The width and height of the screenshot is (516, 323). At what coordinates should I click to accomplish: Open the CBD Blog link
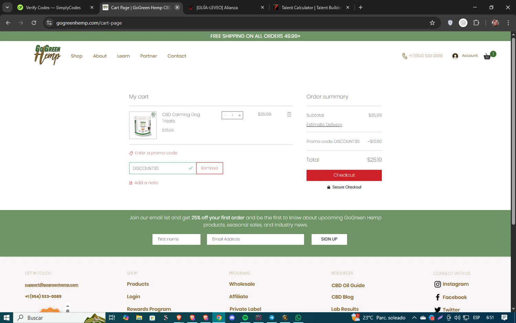pos(342,297)
